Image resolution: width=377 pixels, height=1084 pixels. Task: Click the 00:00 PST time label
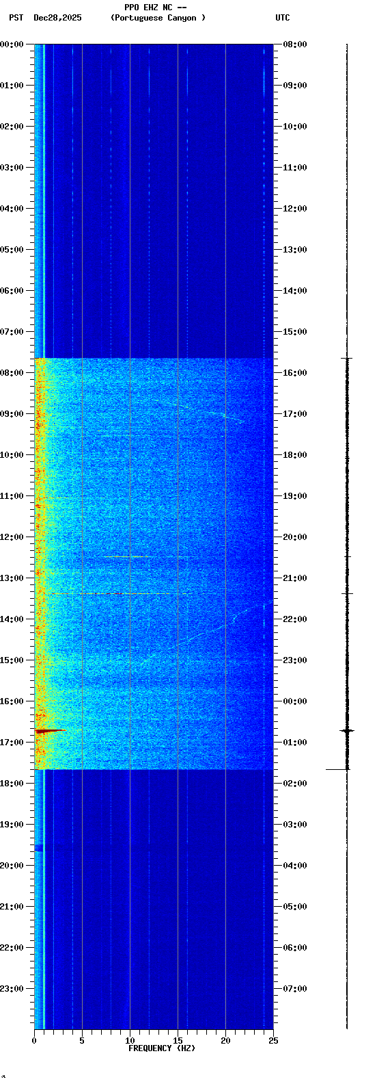pos(12,44)
